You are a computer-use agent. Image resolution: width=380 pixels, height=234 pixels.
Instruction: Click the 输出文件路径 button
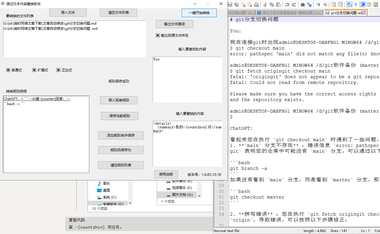[175, 24]
